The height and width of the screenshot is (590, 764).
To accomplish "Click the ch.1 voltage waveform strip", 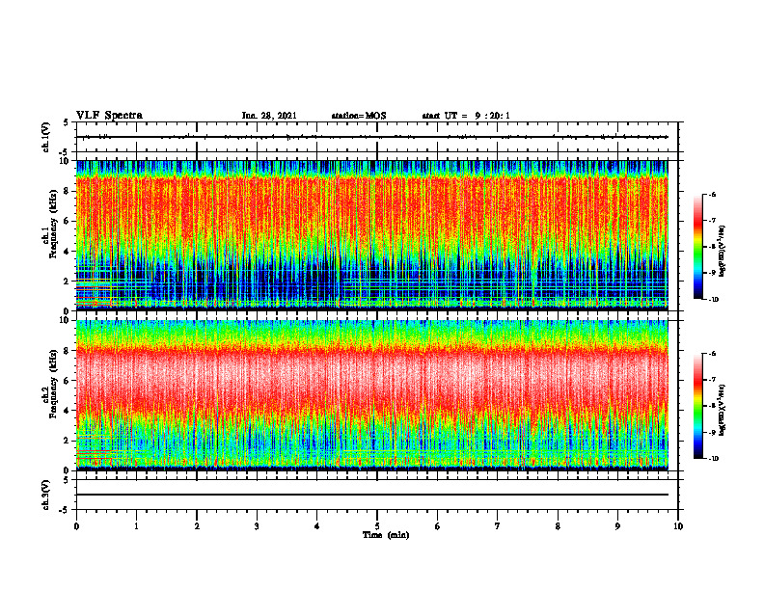I will click(377, 137).
